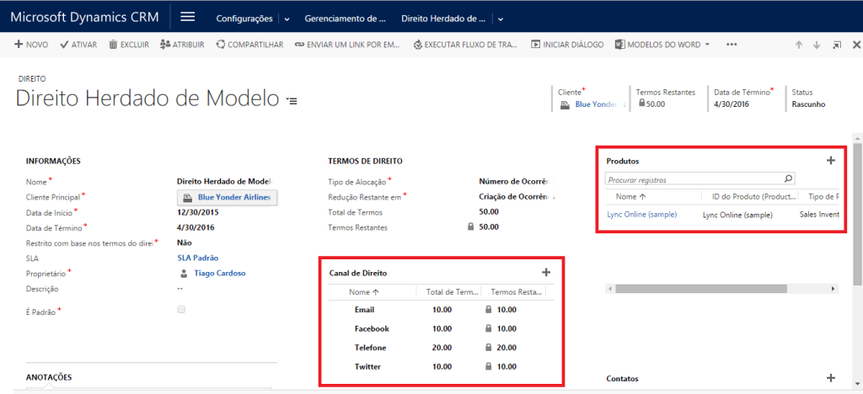Open the hamburger navigation menu

(188, 18)
